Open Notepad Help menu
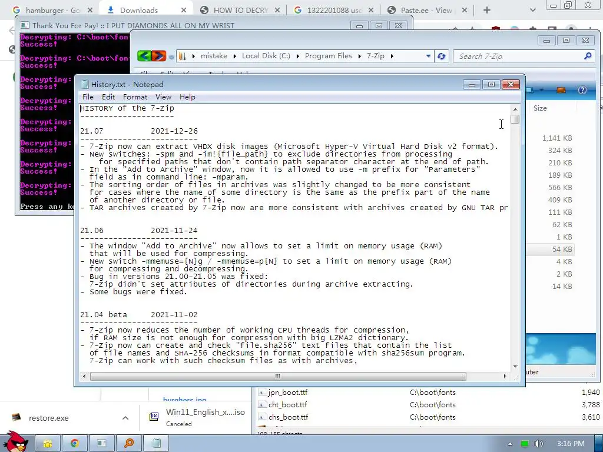The width and height of the screenshot is (603, 452). pyautogui.click(x=187, y=97)
